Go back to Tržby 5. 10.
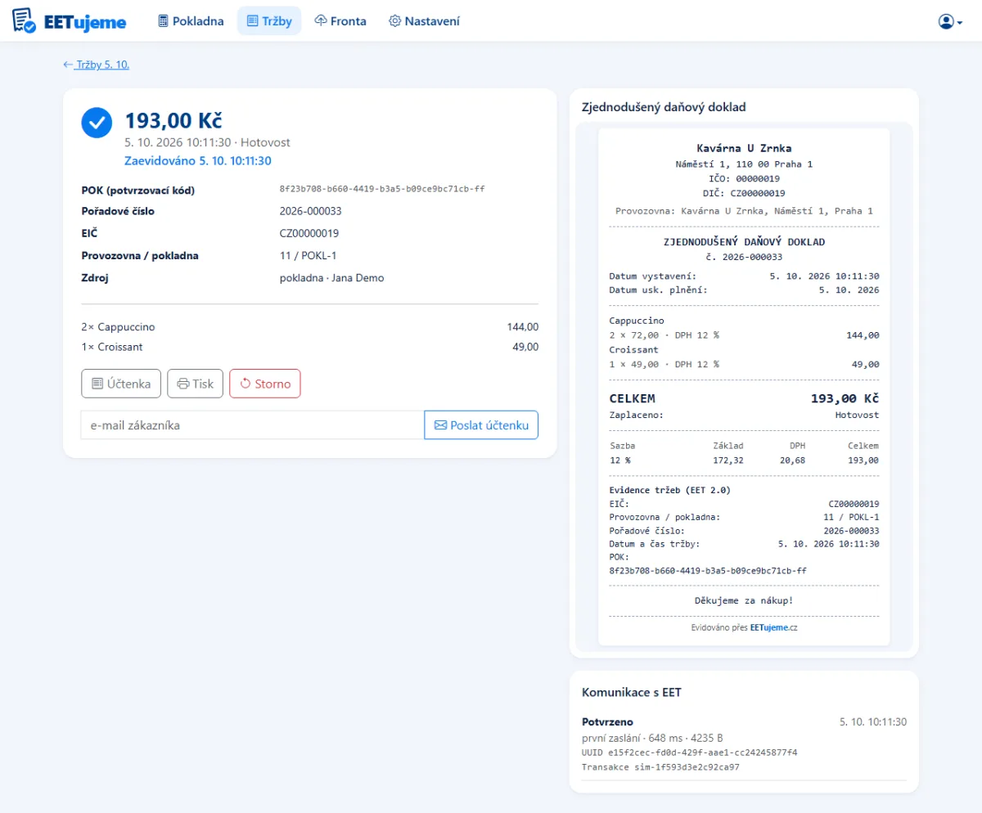The width and height of the screenshot is (982, 813). (x=97, y=65)
